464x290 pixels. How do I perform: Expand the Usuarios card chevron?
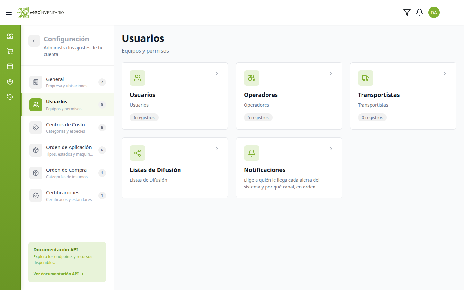(x=217, y=73)
